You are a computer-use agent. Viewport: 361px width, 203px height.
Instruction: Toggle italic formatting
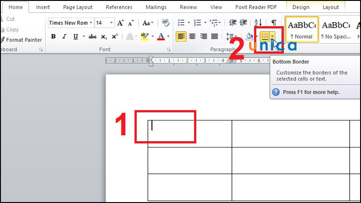click(x=64, y=37)
